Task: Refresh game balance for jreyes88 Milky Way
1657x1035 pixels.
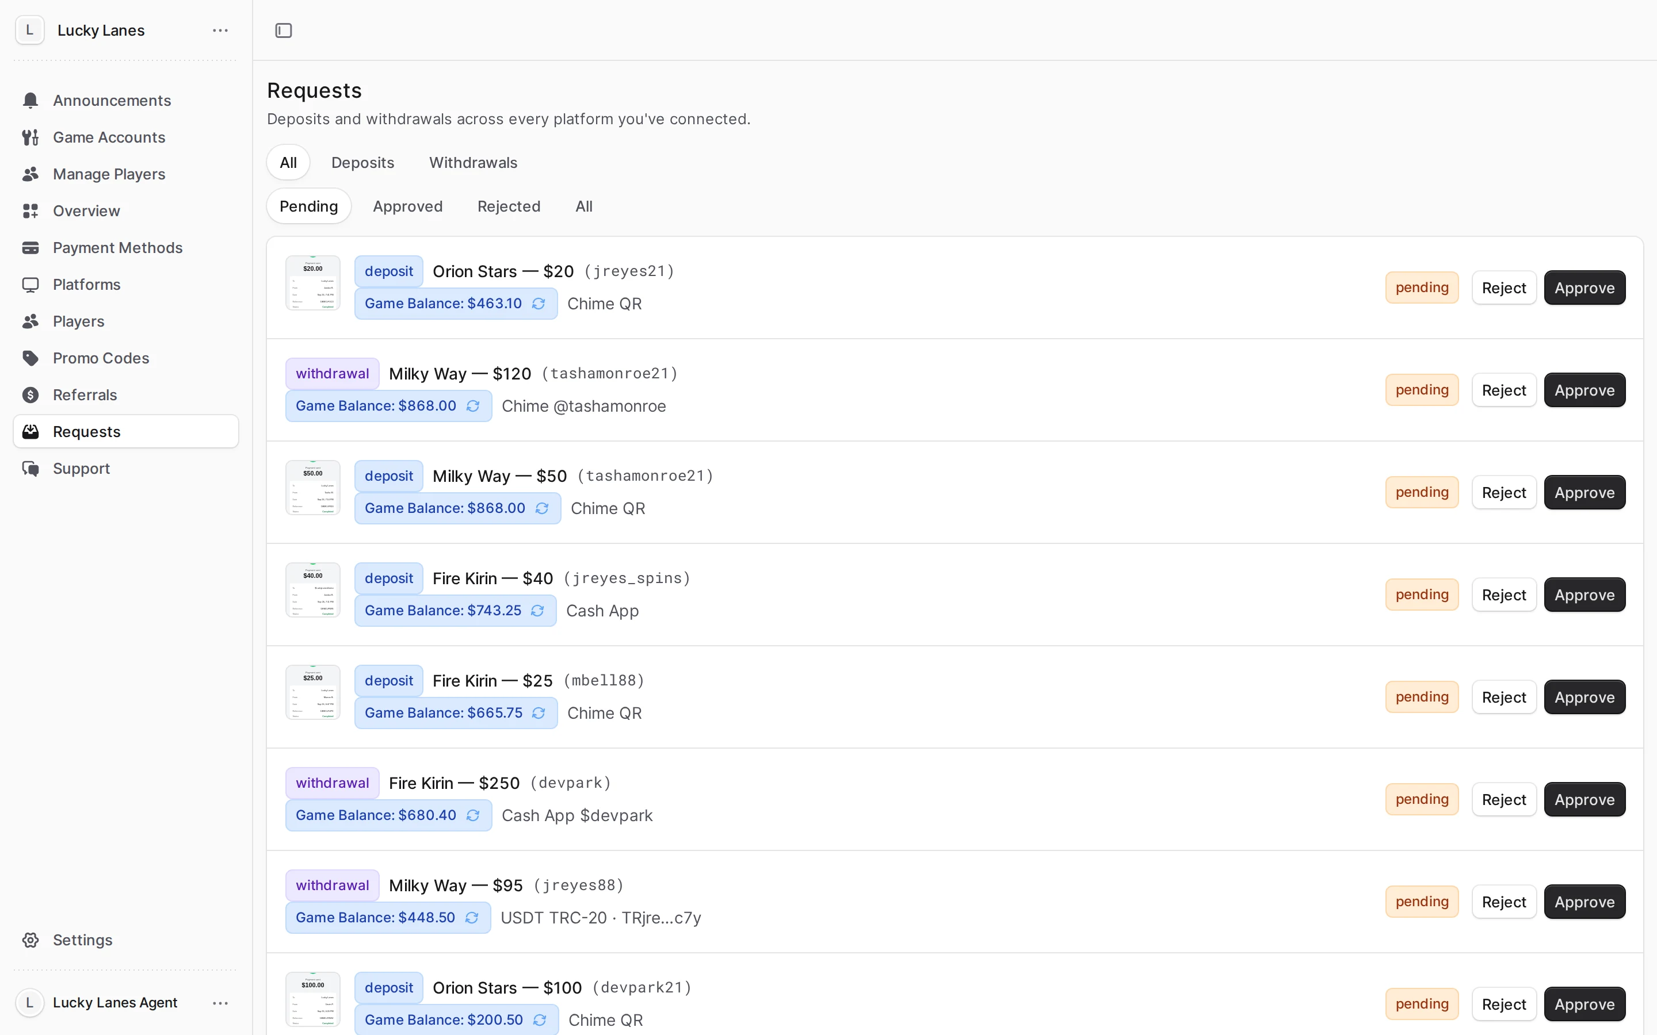Action: 472,917
